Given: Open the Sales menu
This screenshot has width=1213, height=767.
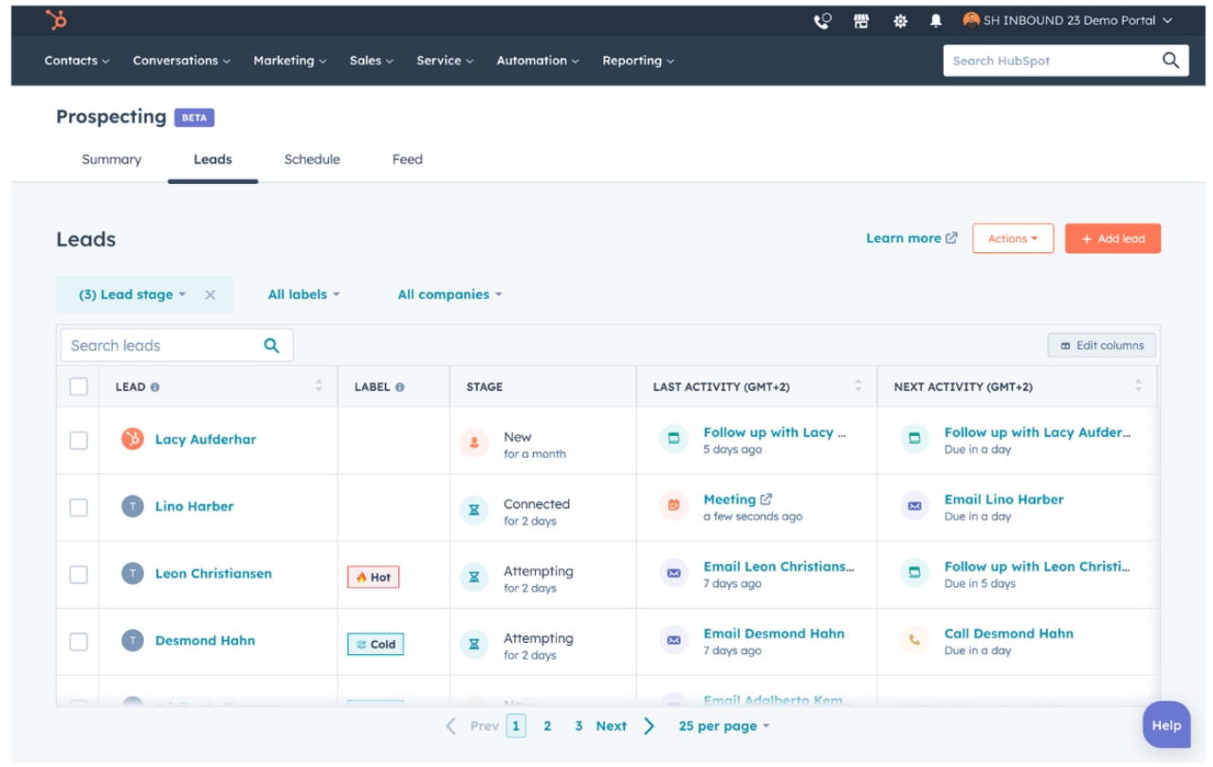Looking at the screenshot, I should click(x=371, y=61).
